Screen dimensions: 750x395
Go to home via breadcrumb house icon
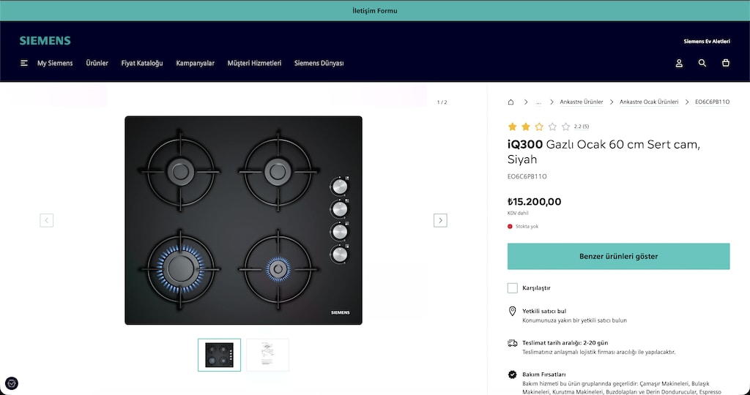(510, 102)
